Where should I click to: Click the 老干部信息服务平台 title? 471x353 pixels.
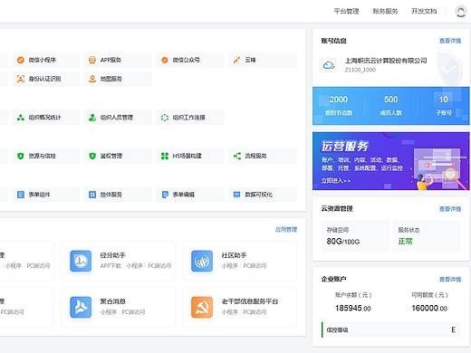(x=250, y=301)
